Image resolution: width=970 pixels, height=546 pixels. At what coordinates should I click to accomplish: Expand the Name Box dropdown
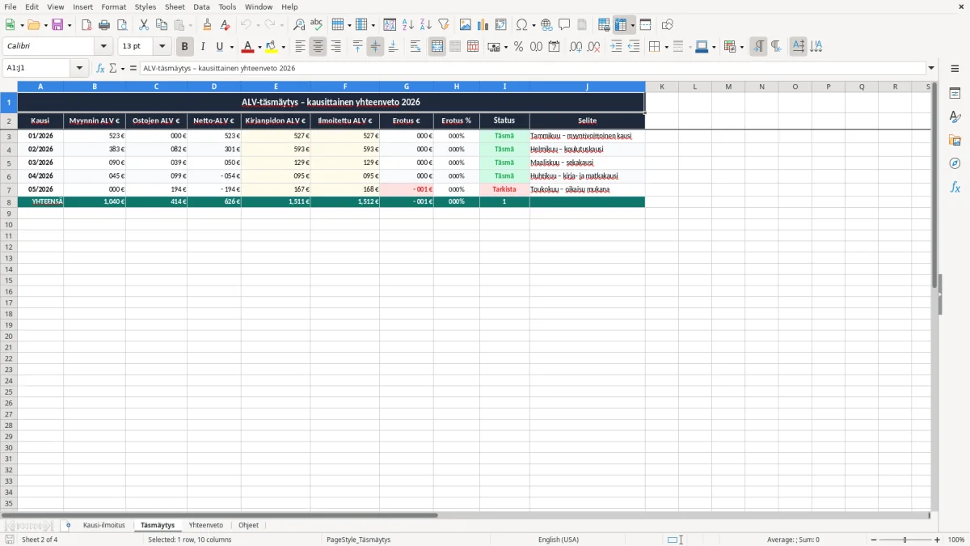[x=79, y=68]
